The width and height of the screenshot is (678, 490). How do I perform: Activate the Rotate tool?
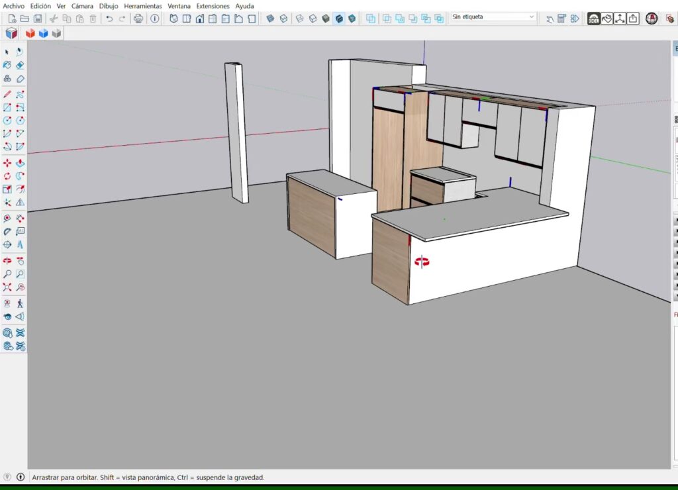point(7,176)
